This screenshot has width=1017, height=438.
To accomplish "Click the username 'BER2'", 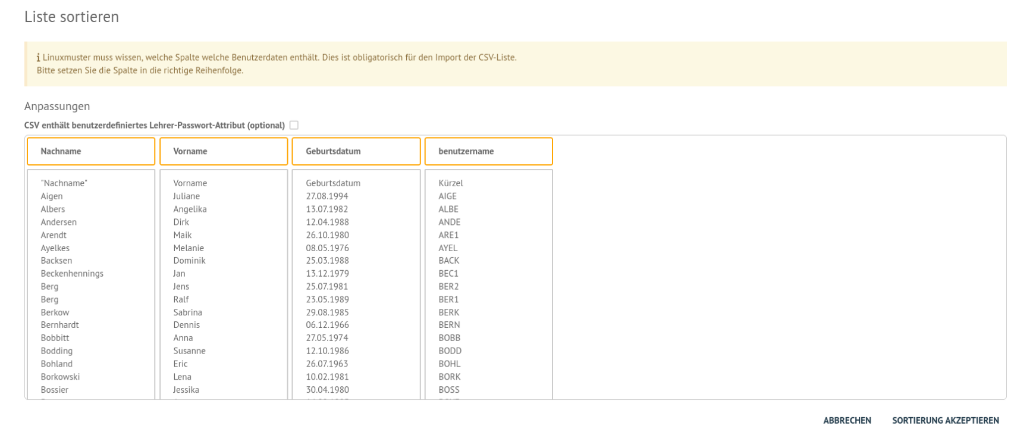I will (448, 287).
